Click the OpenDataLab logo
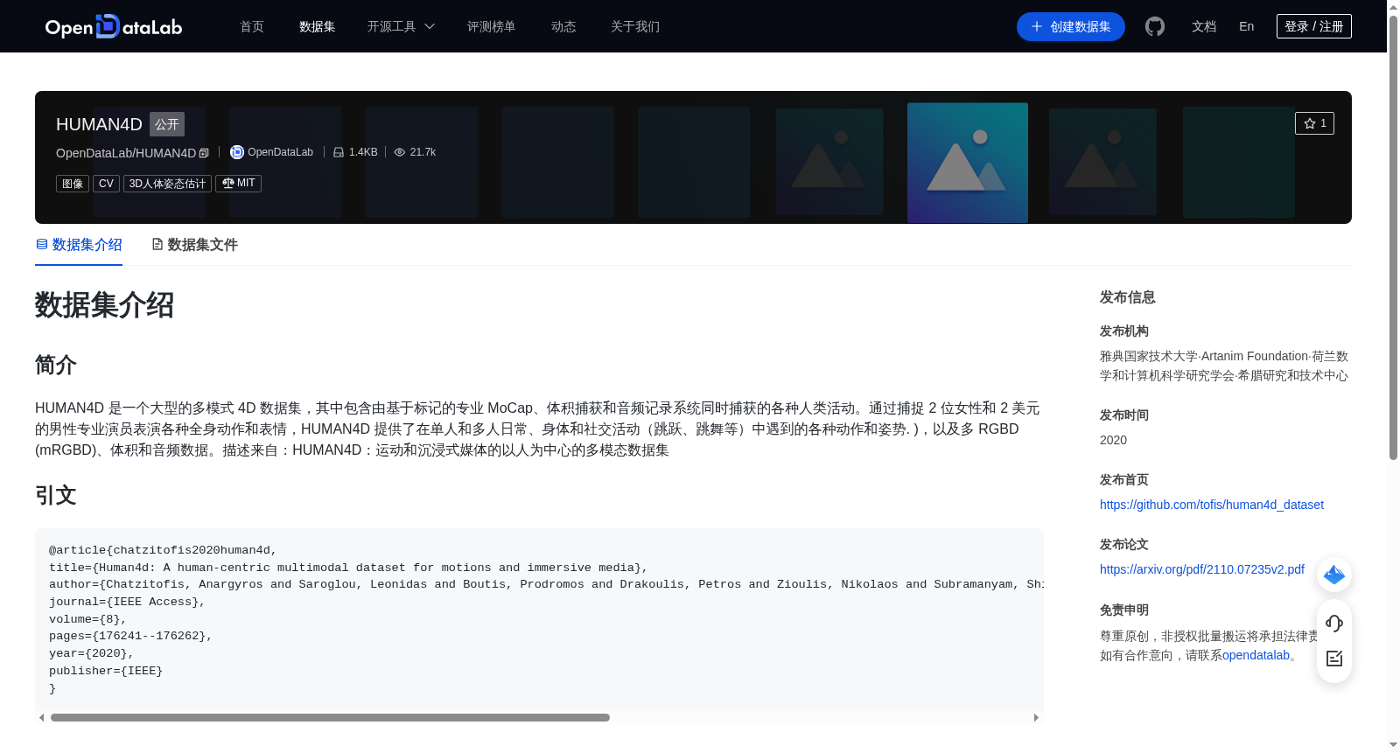The image size is (1400, 753). [x=114, y=26]
